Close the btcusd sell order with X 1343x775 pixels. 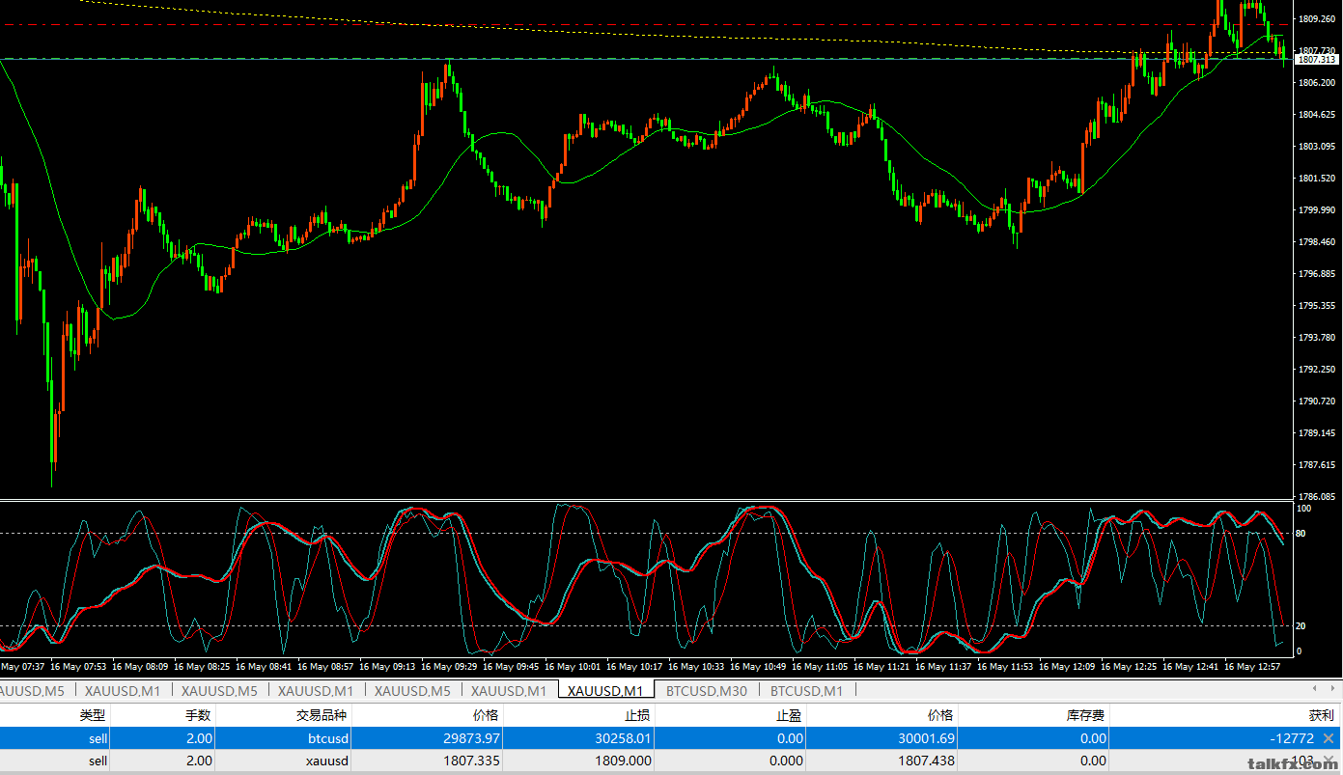tap(1329, 738)
